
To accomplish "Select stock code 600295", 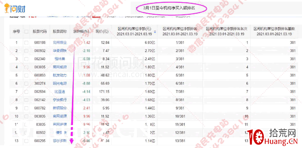I will 39,141.
